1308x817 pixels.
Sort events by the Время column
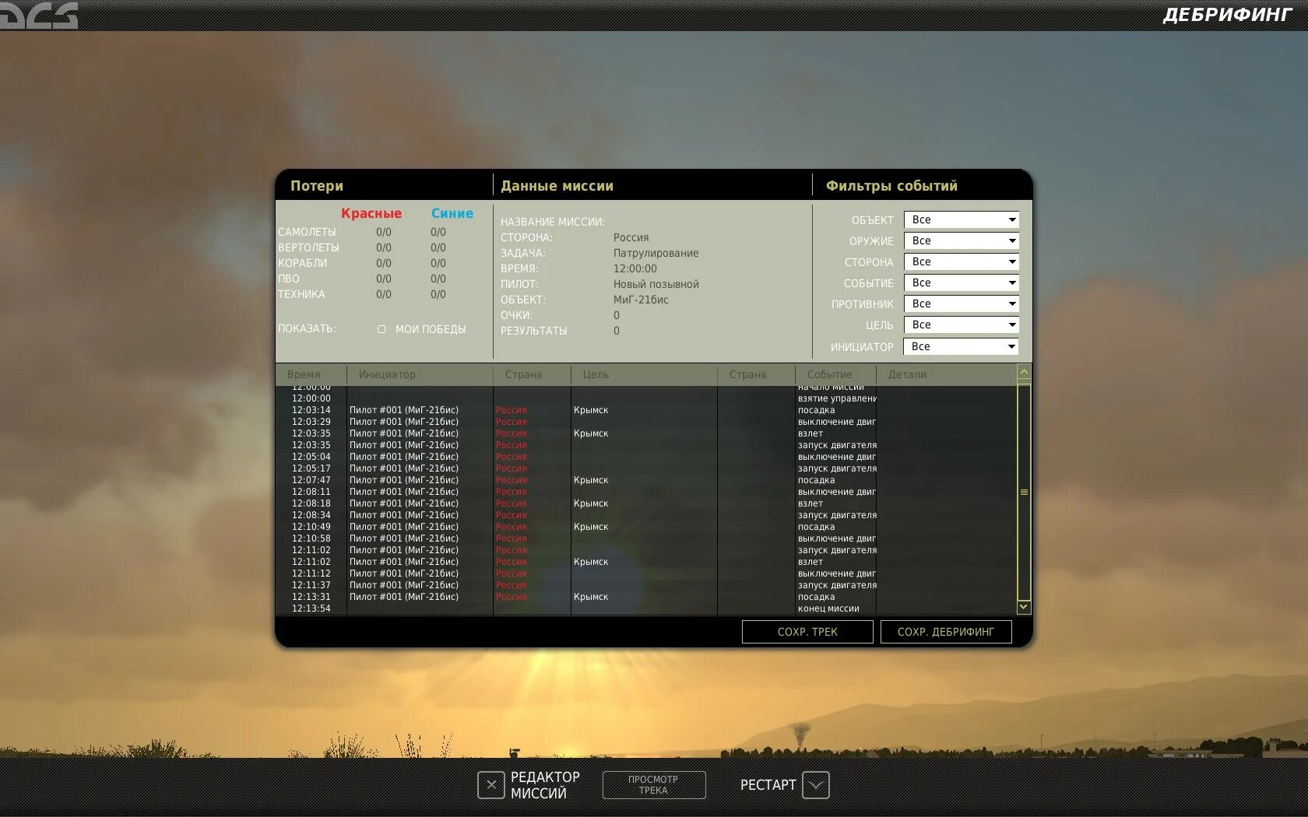click(311, 374)
